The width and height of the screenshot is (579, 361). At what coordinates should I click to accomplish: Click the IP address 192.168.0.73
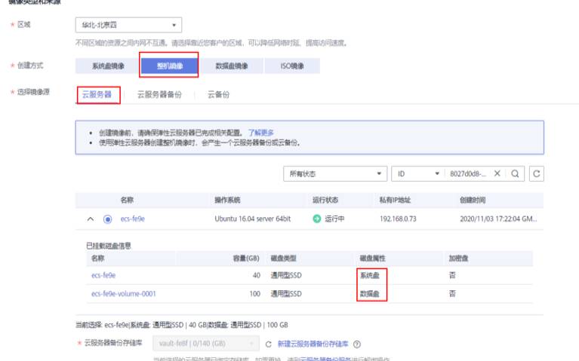(x=398, y=219)
